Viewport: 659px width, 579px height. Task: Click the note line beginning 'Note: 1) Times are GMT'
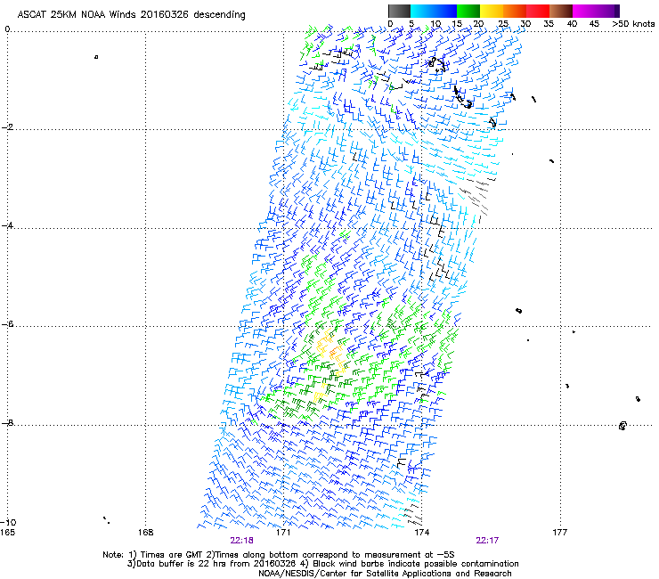pyautogui.click(x=279, y=555)
